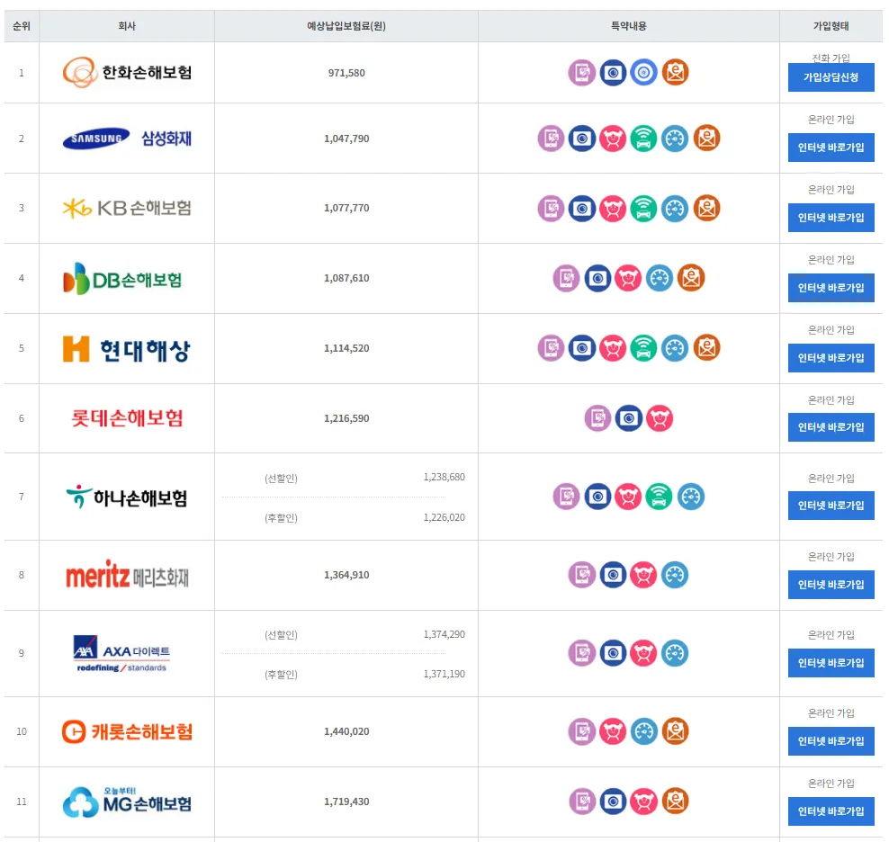Click 가입상담신청 button for 한화손해보험
This screenshot has height=842, width=889.
click(x=831, y=77)
